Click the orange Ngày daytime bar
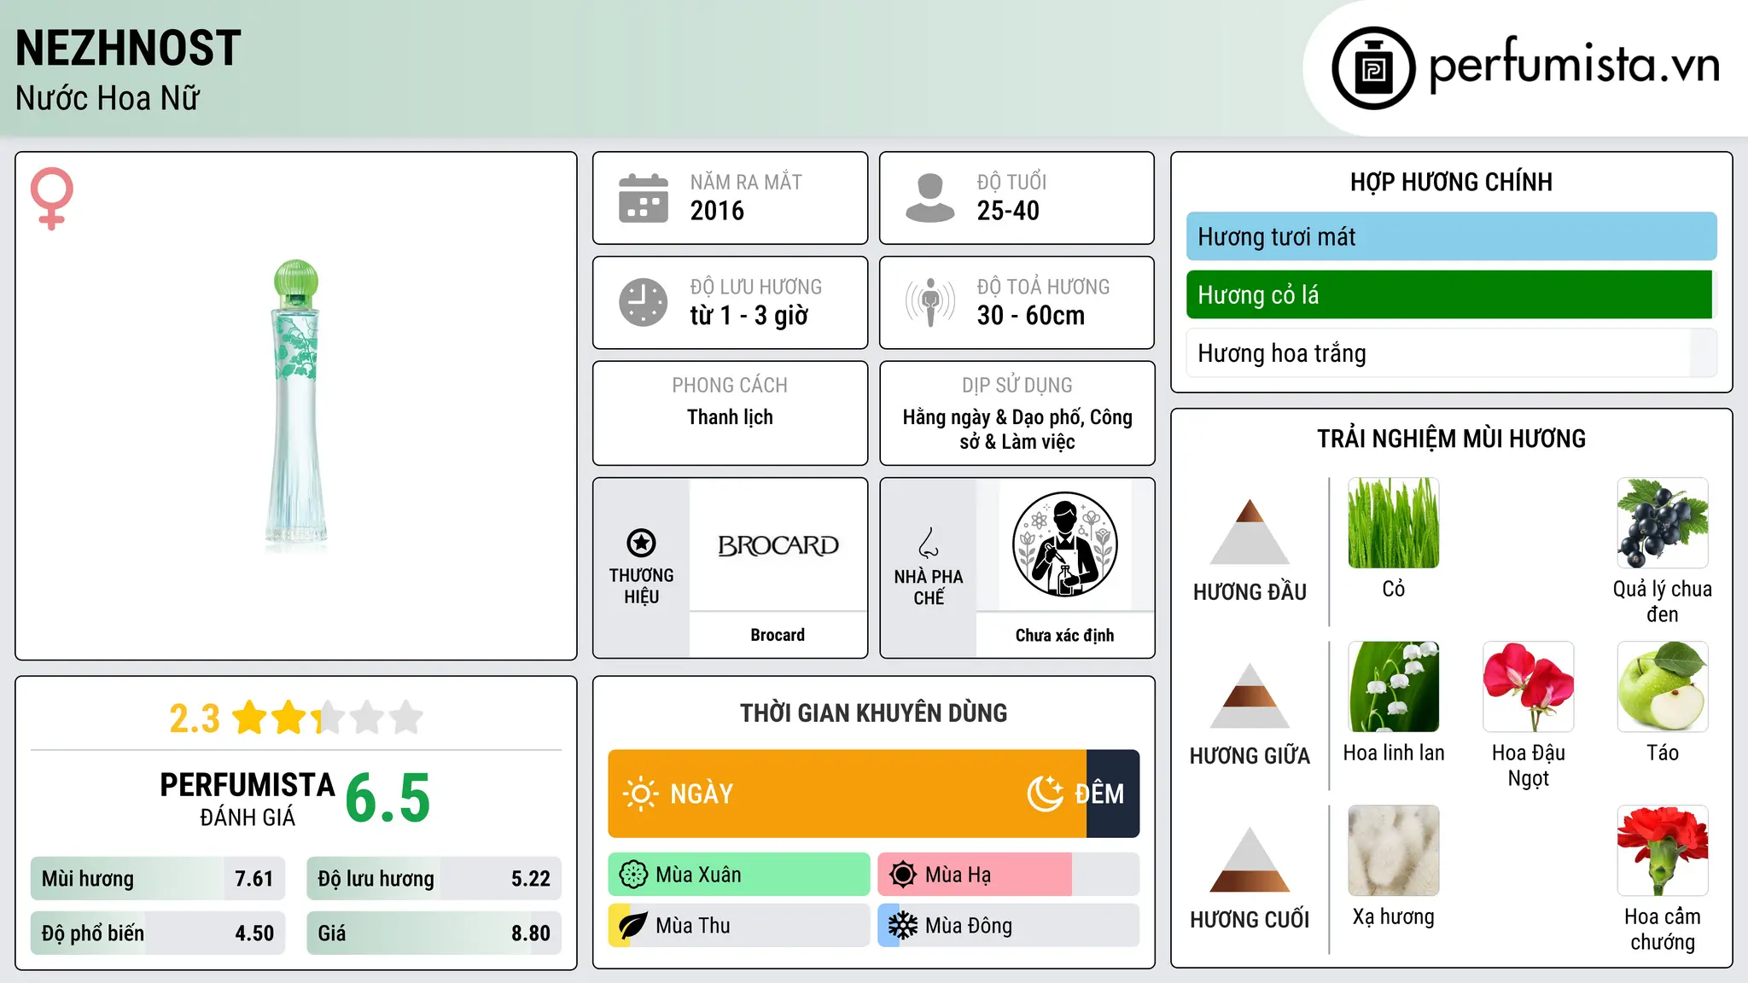This screenshot has height=983, width=1748. tap(848, 794)
